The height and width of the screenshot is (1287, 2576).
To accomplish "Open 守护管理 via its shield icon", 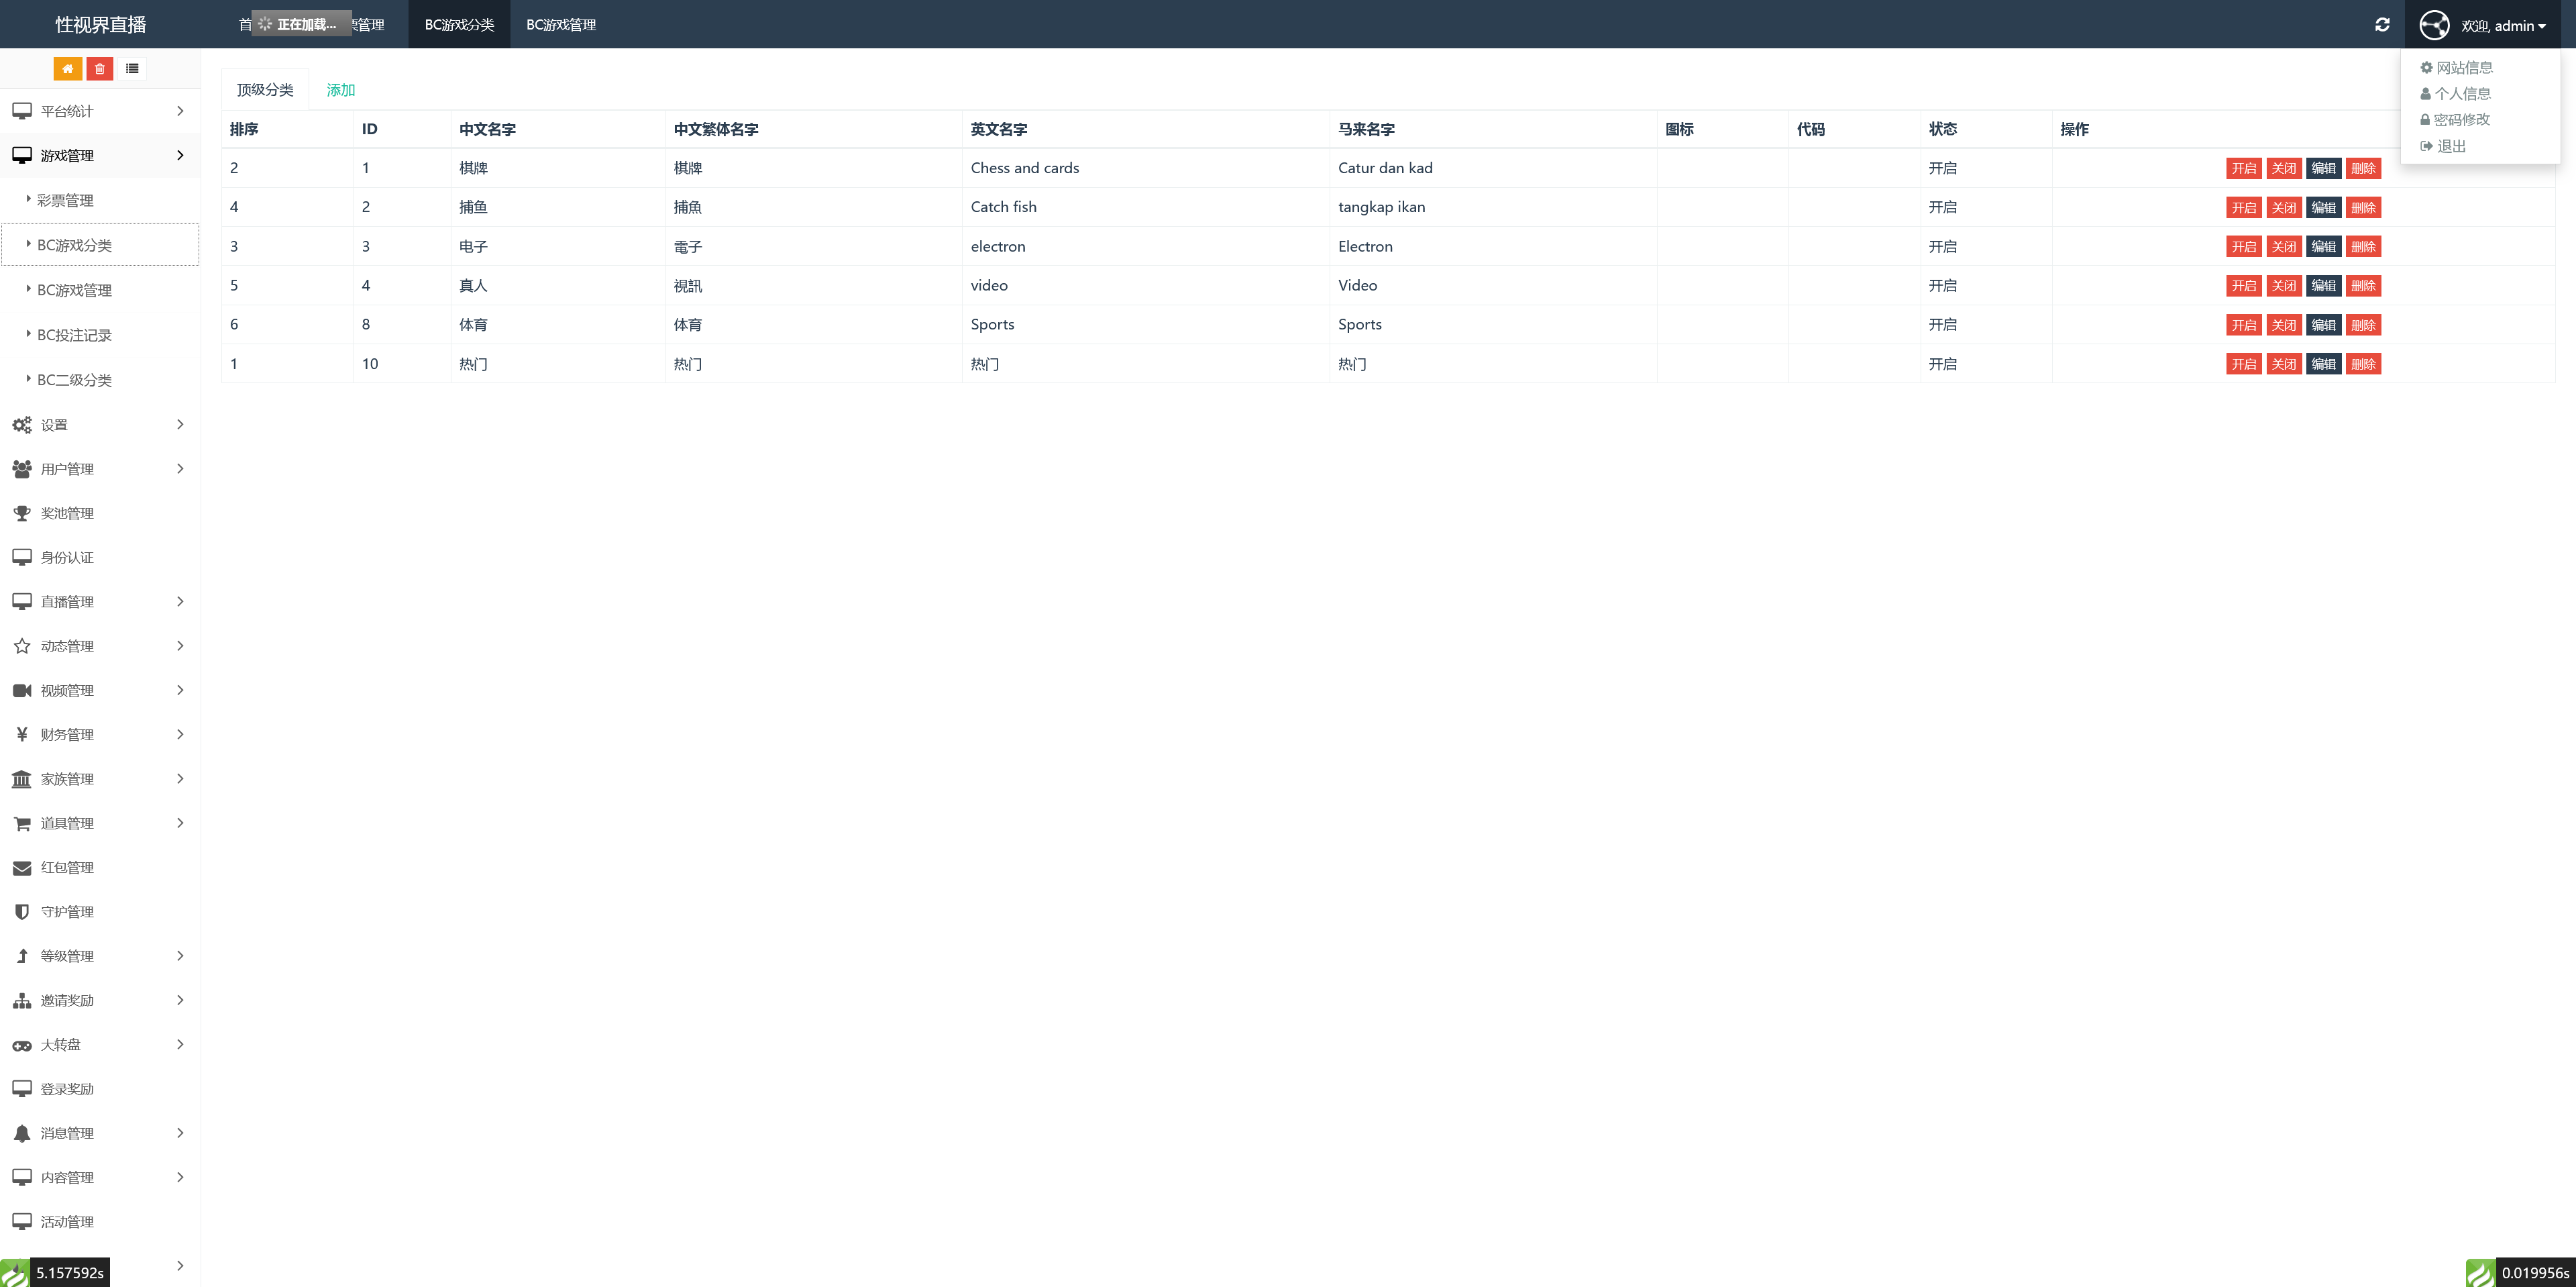I will click(x=22, y=912).
